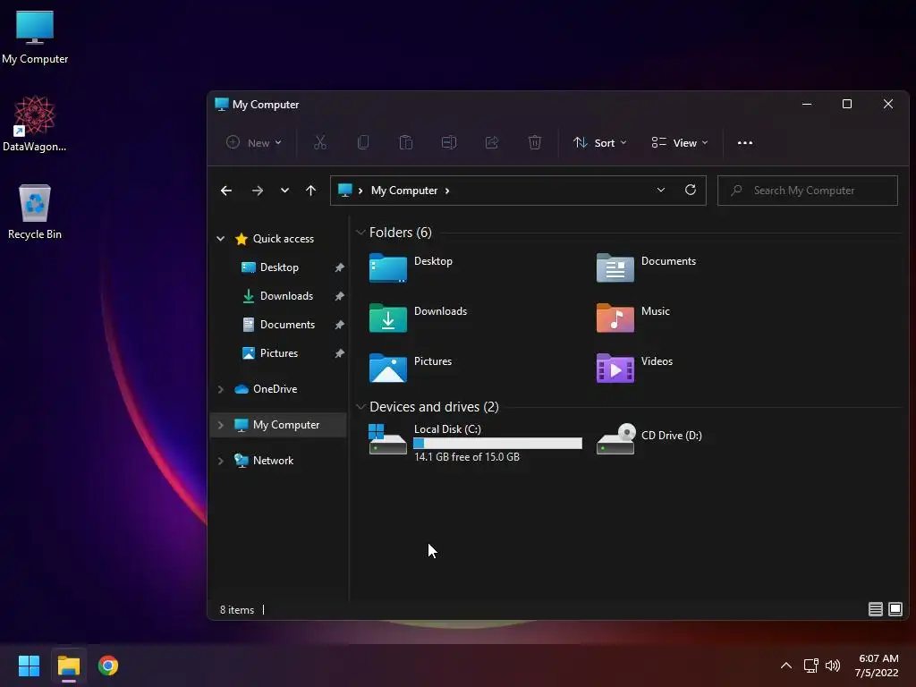Screen dimensions: 916x687
Task: Refresh the My Computer view
Action: tap(691, 190)
